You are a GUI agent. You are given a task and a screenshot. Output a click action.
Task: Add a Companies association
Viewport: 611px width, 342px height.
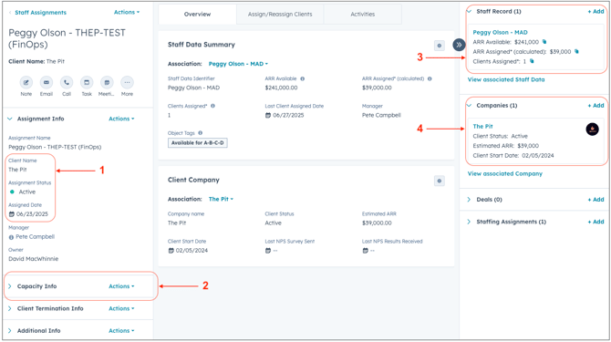(595, 106)
